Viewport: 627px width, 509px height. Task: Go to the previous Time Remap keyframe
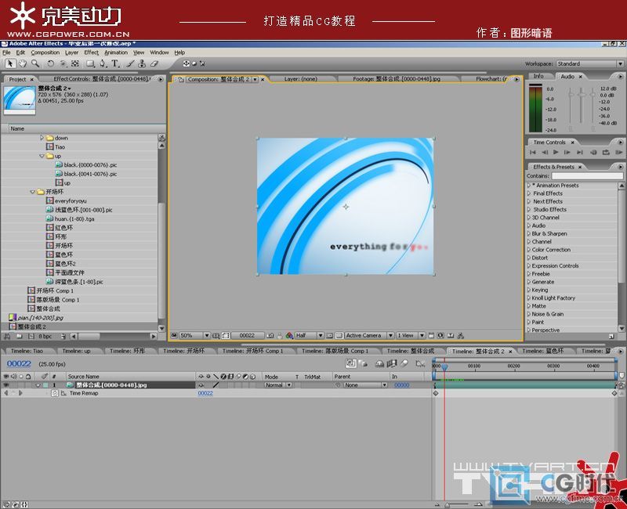[x=6, y=394]
